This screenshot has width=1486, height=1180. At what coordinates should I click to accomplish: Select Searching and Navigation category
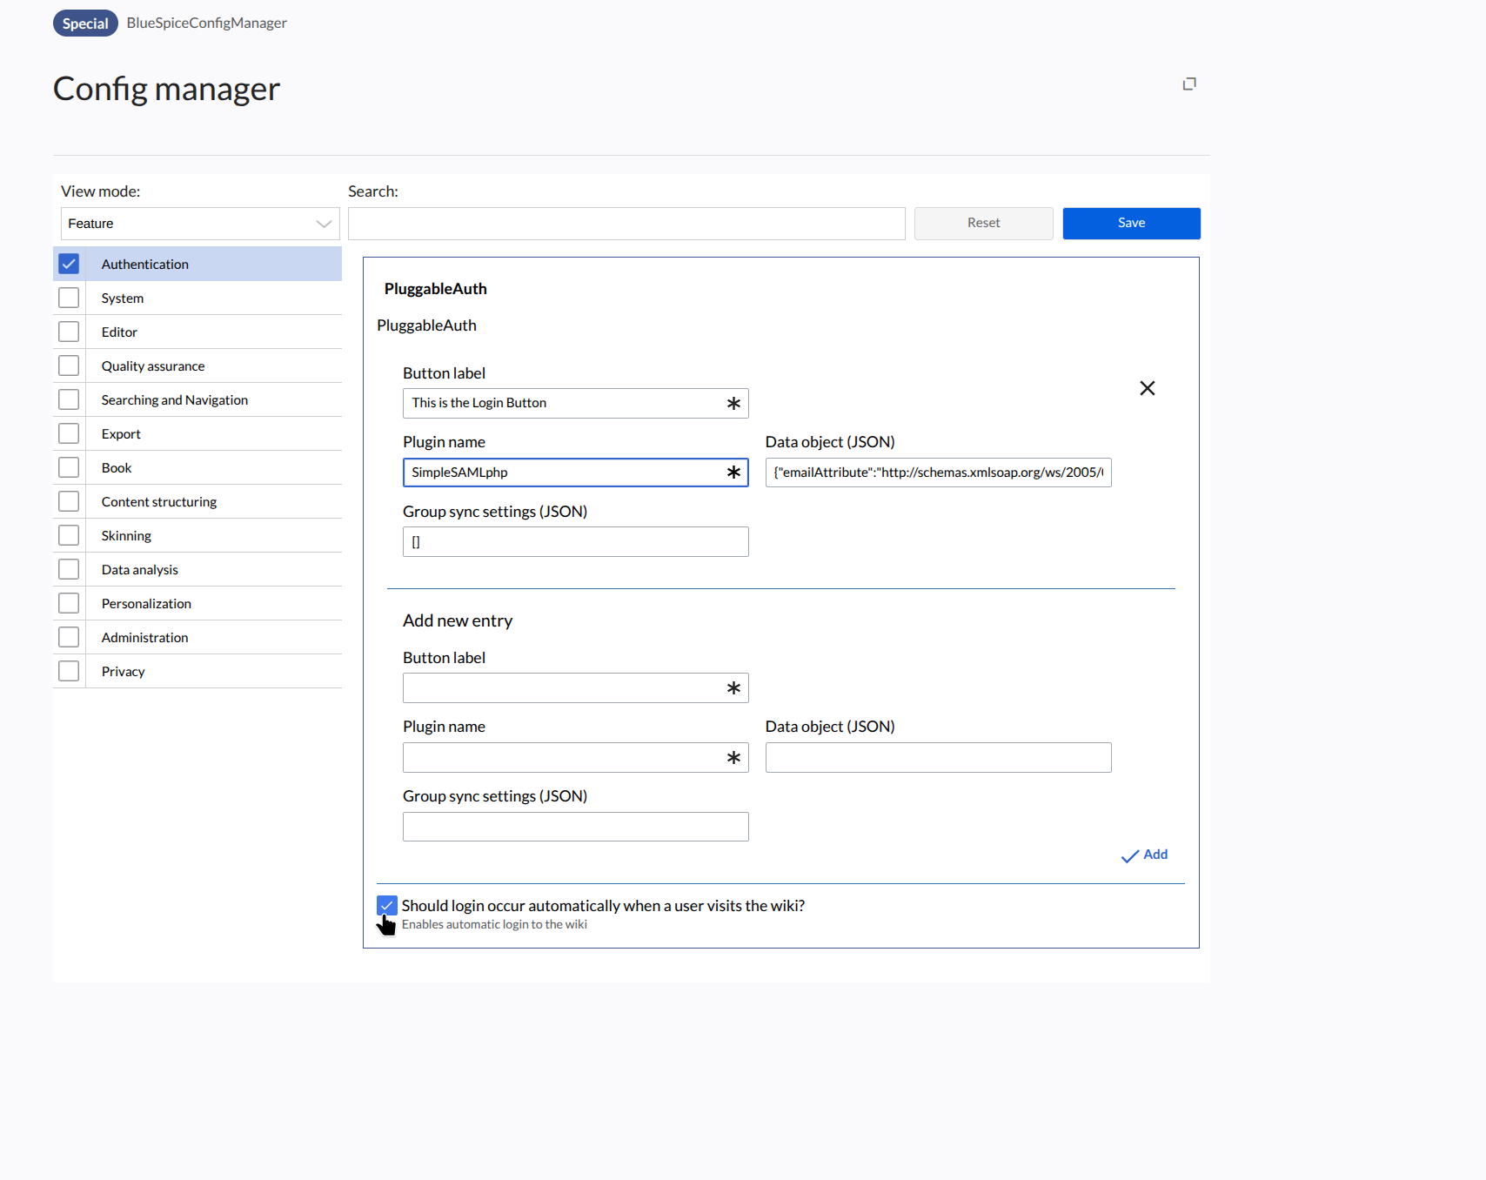(174, 400)
